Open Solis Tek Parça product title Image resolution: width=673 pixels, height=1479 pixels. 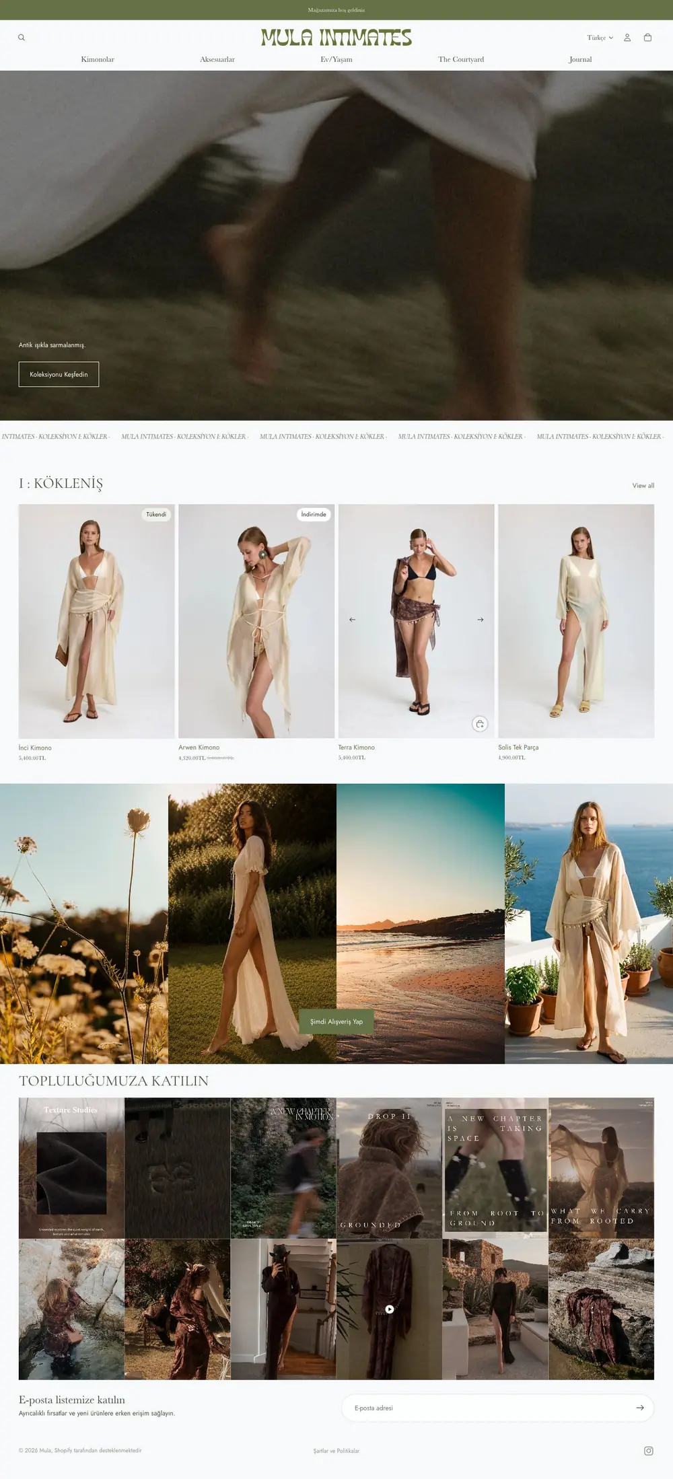pyautogui.click(x=518, y=748)
